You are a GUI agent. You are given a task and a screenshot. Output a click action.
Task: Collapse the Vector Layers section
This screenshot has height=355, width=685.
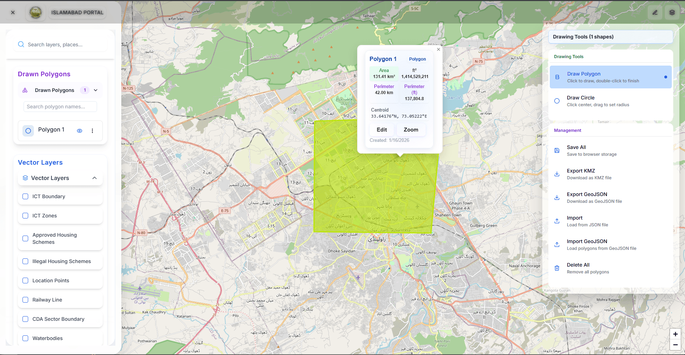click(x=94, y=178)
